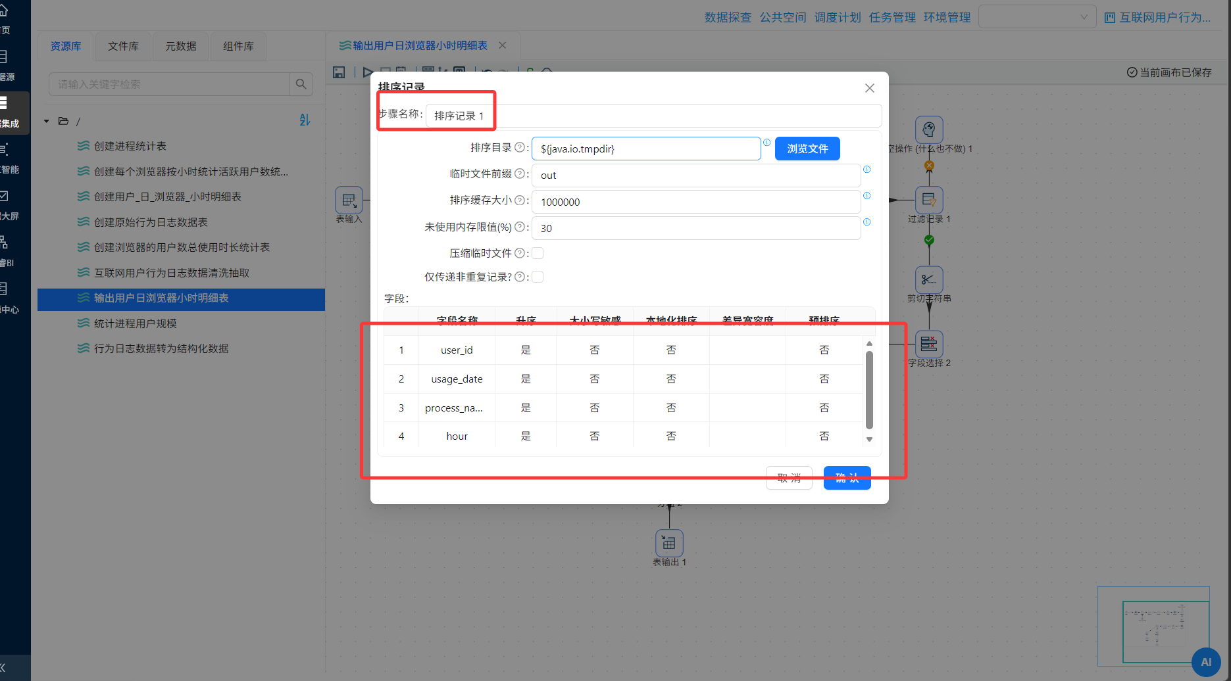Click the run (play) icon in toolbar
1231x681 pixels.
pos(368,72)
